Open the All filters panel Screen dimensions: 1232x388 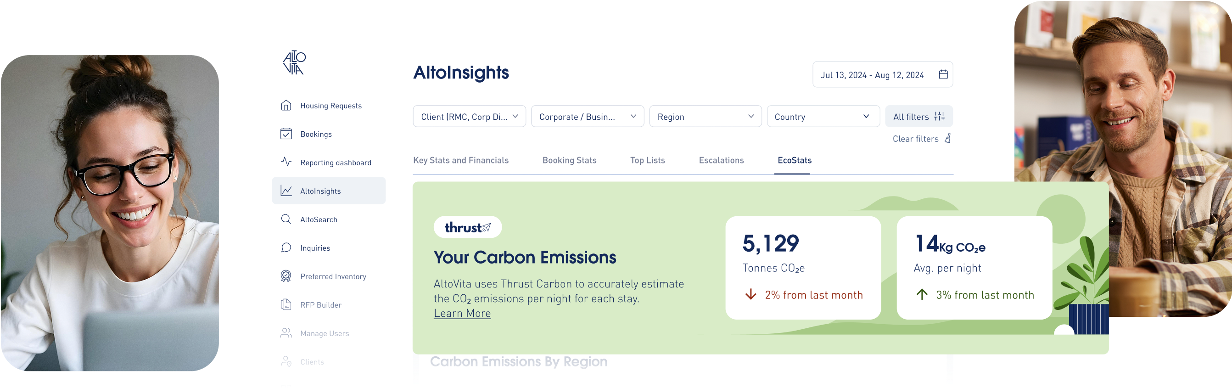918,116
